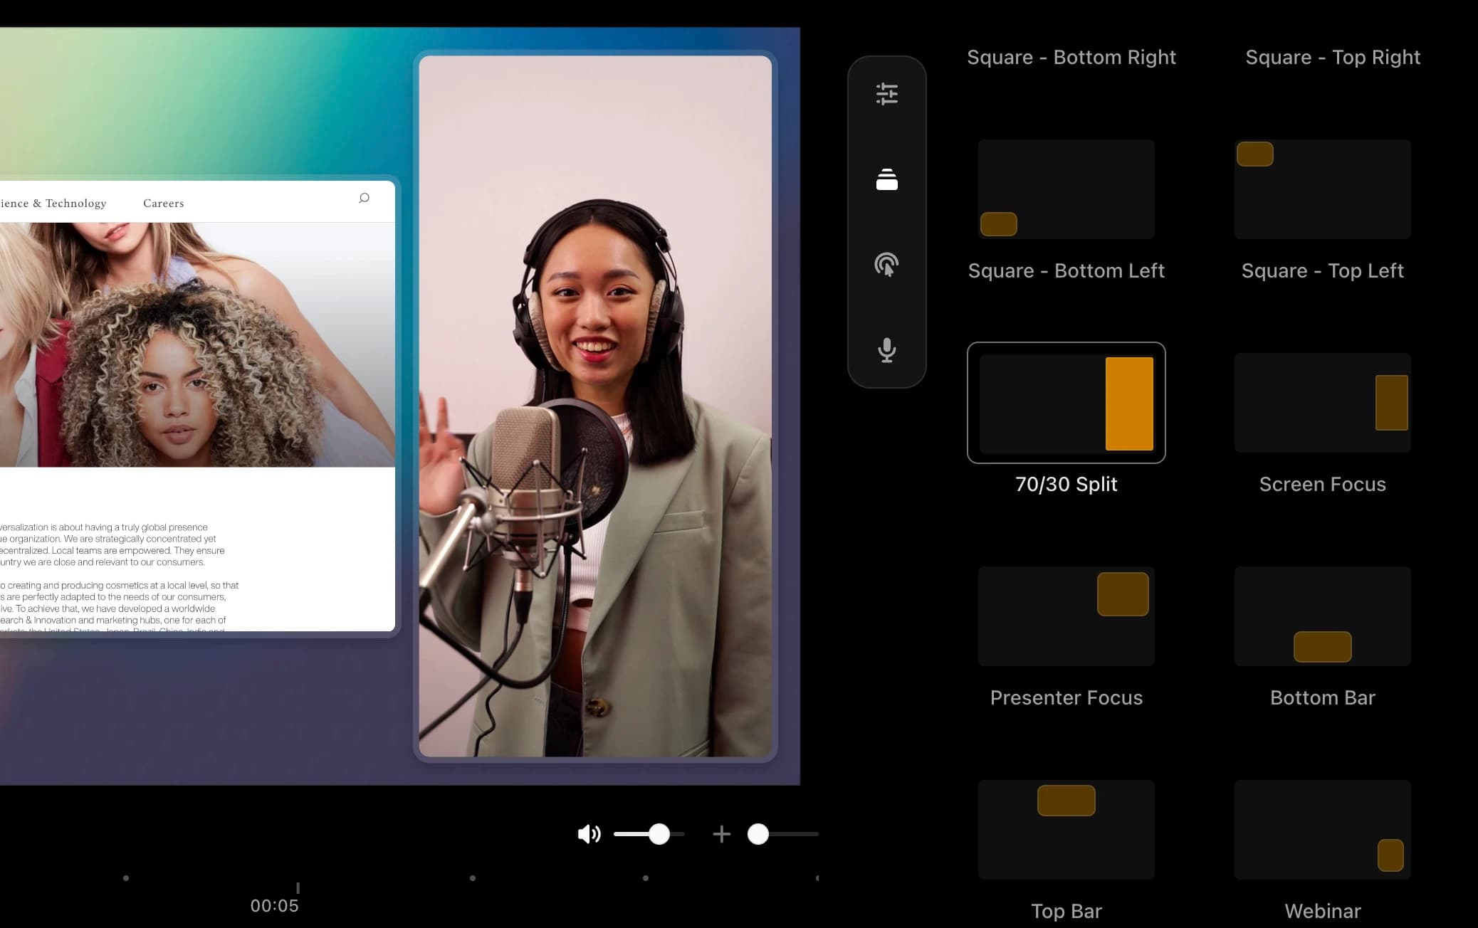Screen dimensions: 1478x928
Task: Click the search magnifier on the webpage preview
Action: (x=364, y=198)
